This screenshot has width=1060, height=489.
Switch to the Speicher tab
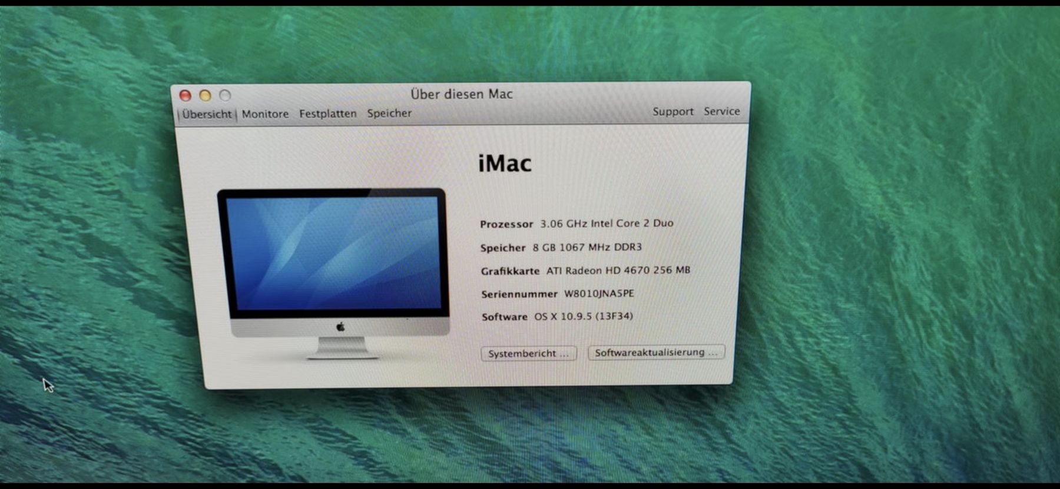(x=389, y=113)
